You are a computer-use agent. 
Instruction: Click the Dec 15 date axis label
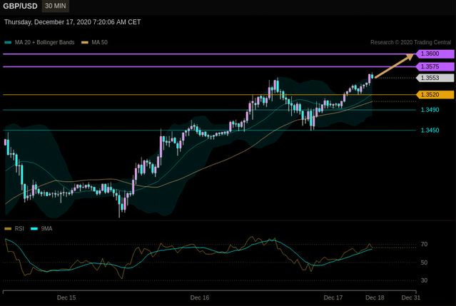(x=66, y=298)
